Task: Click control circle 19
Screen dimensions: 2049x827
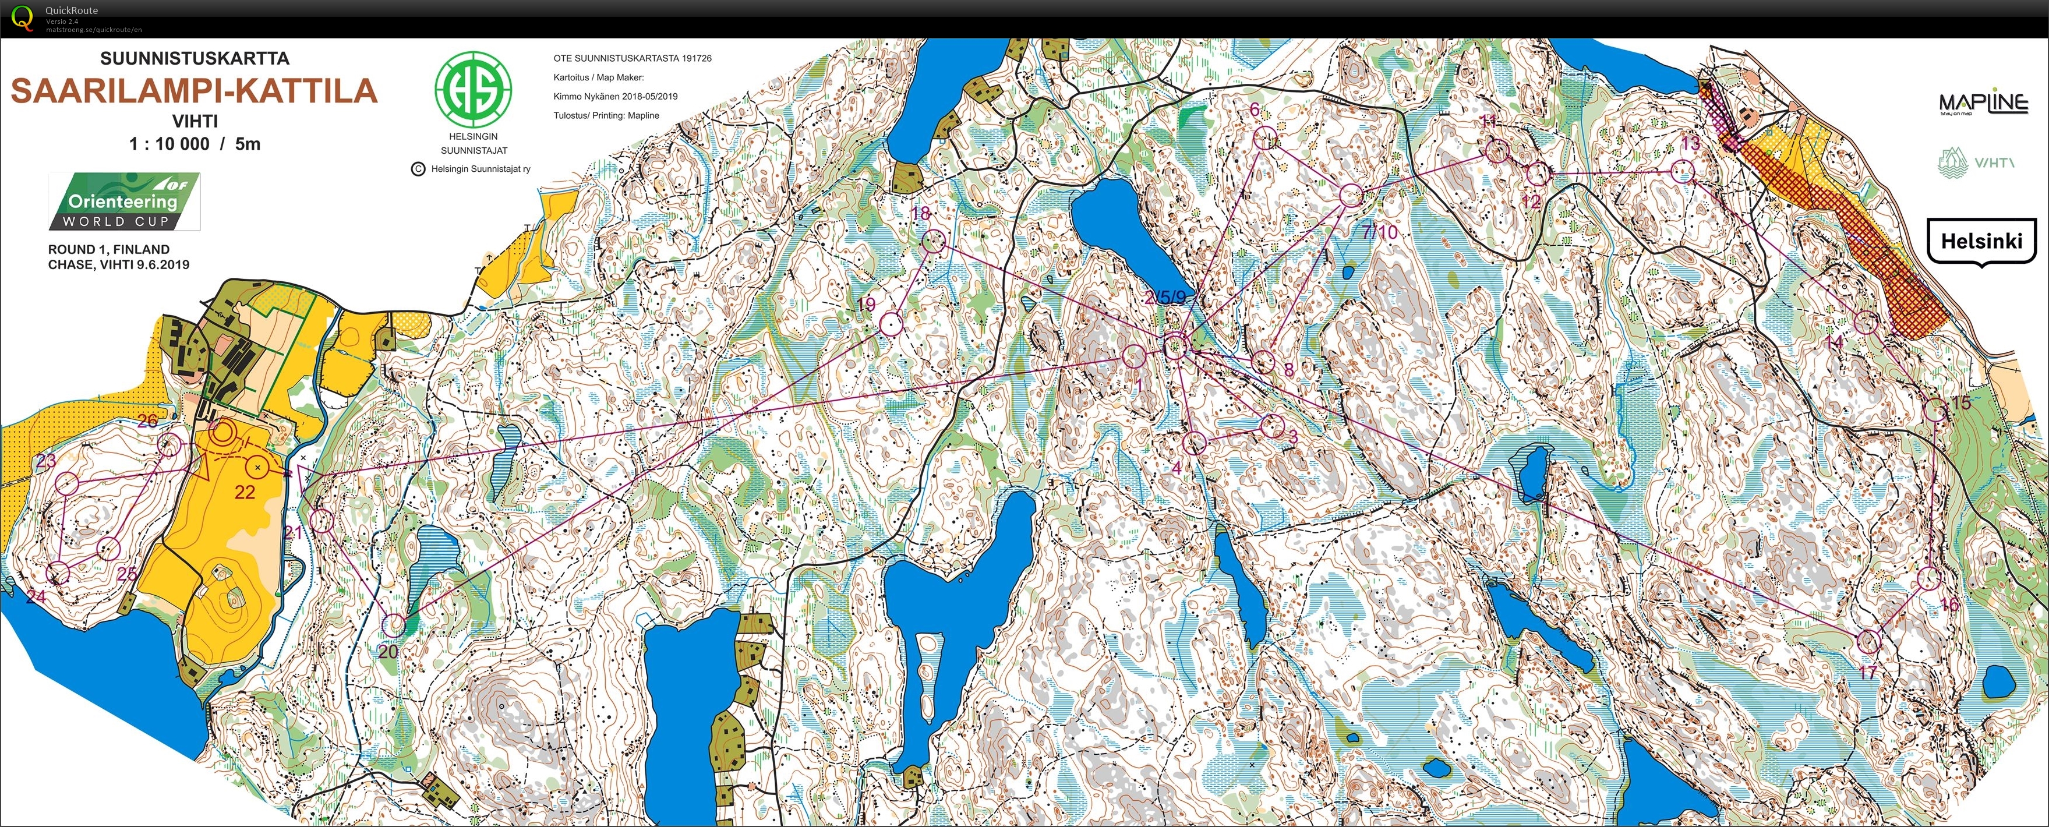Action: (x=890, y=324)
